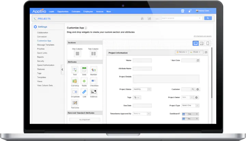Pick the Two Column section icon

click(93, 53)
